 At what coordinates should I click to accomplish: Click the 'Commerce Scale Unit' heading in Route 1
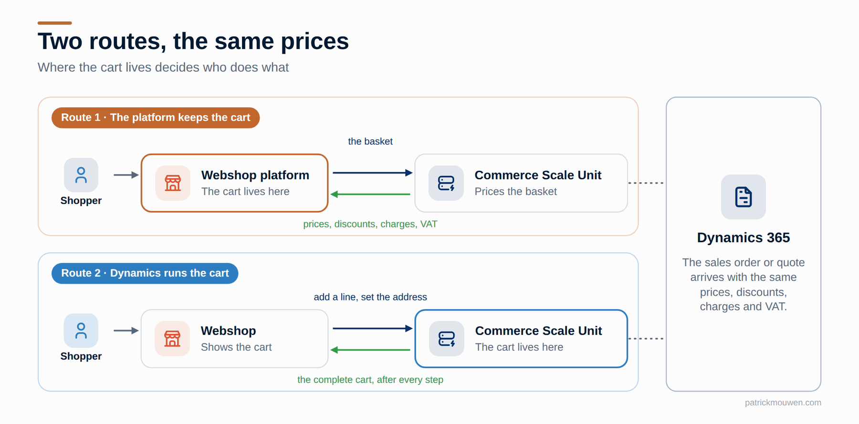(x=538, y=175)
